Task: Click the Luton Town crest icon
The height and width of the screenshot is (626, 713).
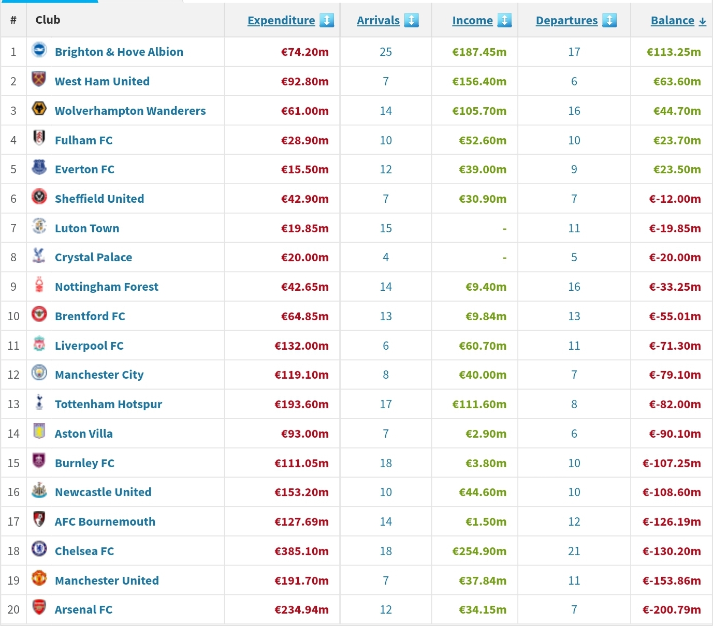Action: coord(39,226)
